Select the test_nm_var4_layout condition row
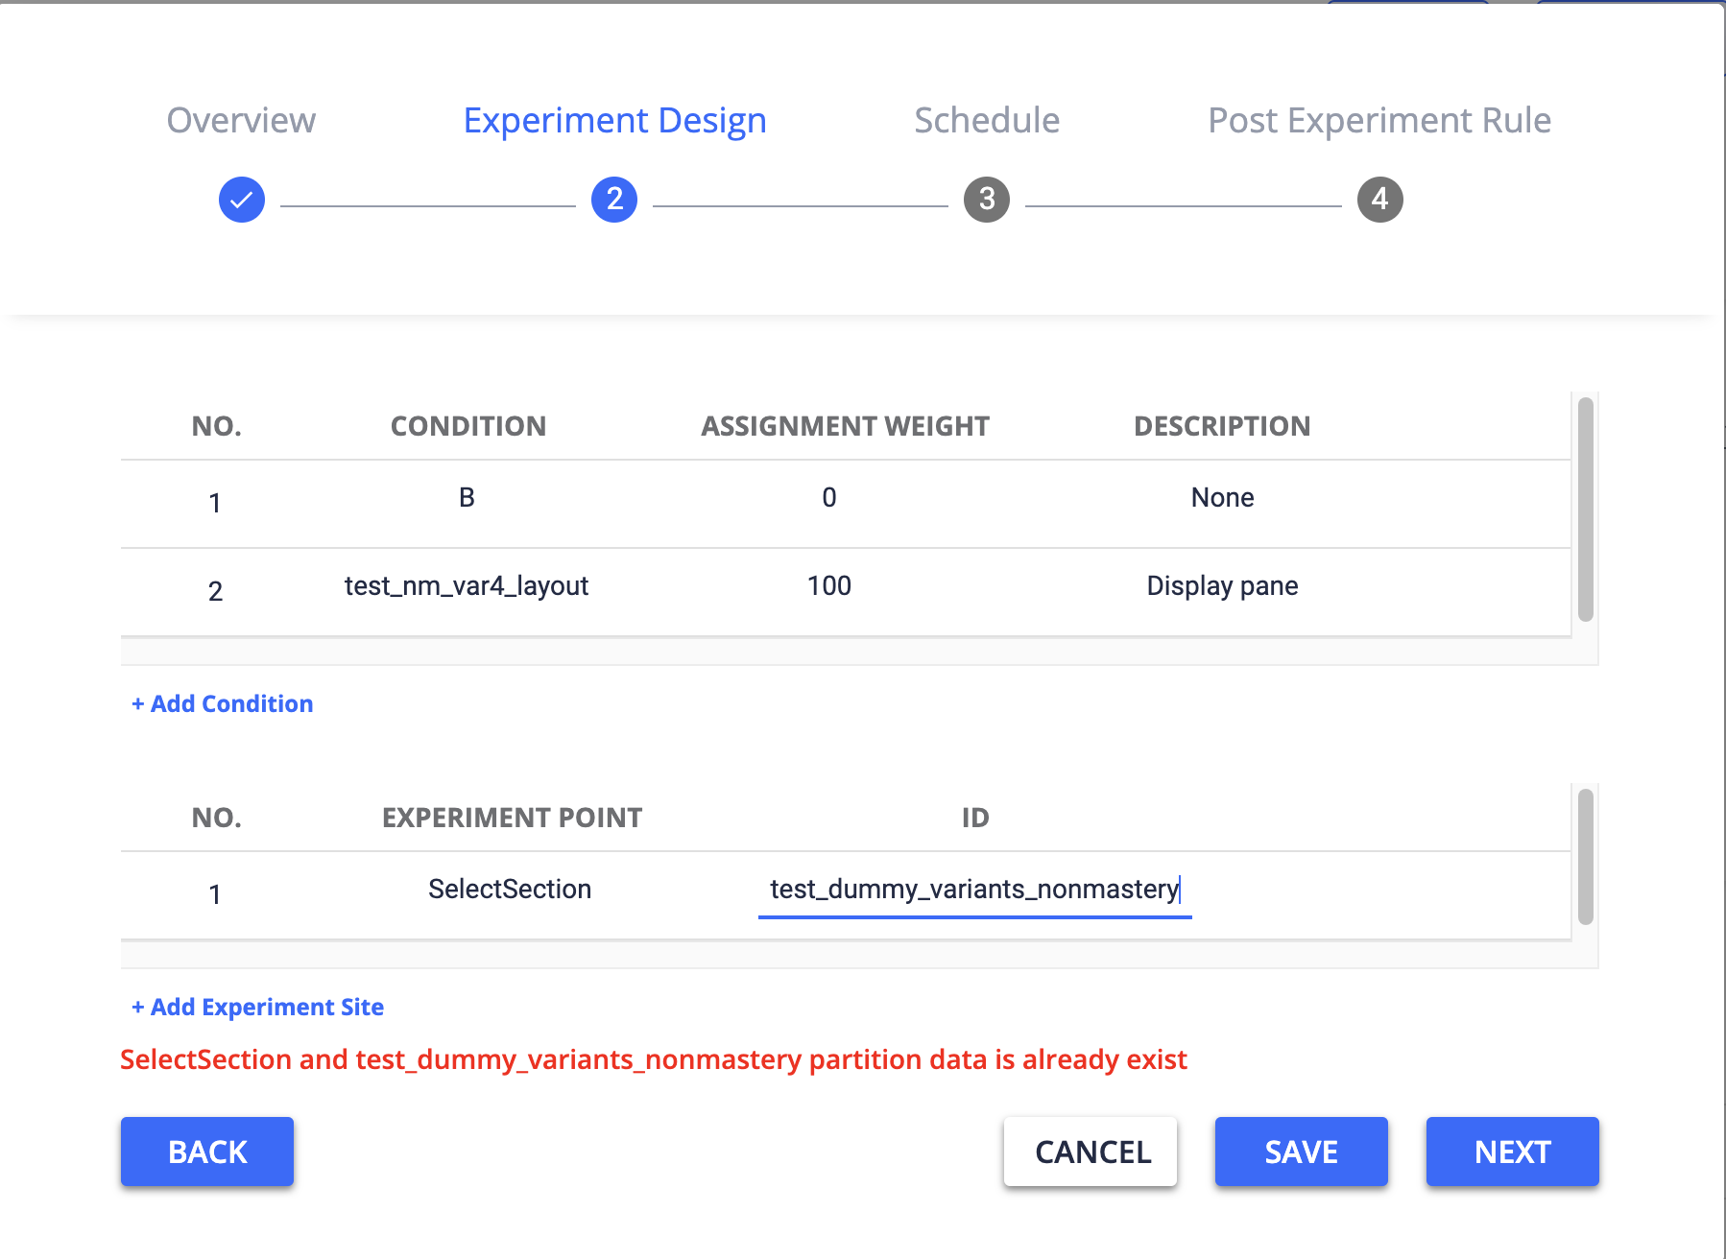Viewport: 1726px width, 1259px height. tap(672, 587)
